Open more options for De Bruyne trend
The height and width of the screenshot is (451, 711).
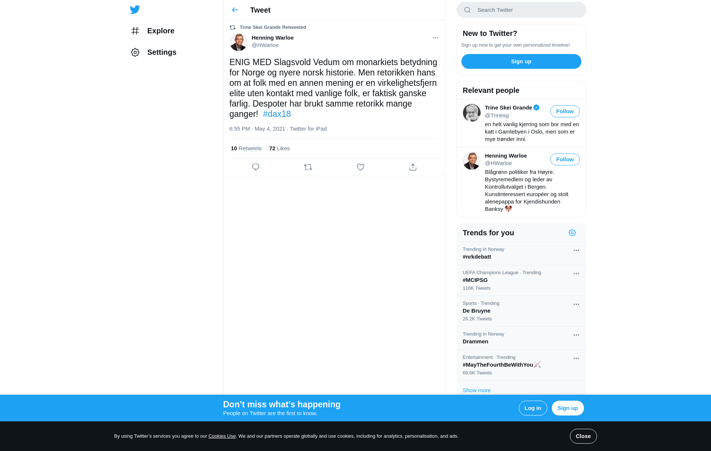(576, 304)
